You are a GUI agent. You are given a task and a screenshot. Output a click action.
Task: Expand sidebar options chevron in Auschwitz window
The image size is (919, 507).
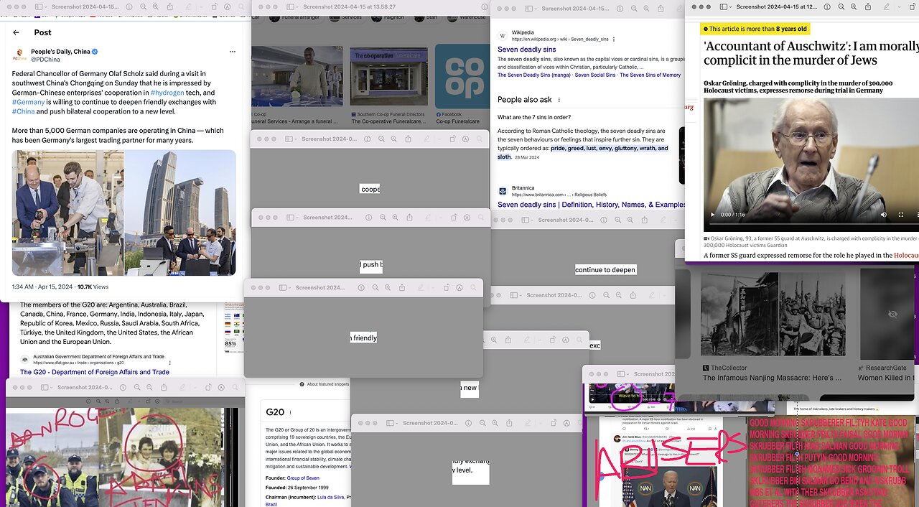tap(731, 7)
